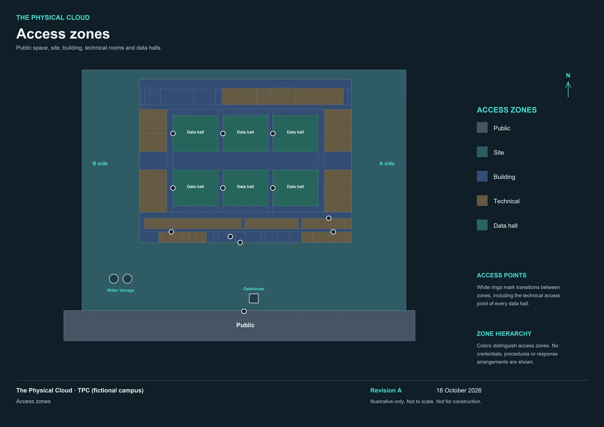Screen dimensions: 604x427
Task: Click the 'Colors distinguish access zones' description paragraph
Action: (517, 354)
